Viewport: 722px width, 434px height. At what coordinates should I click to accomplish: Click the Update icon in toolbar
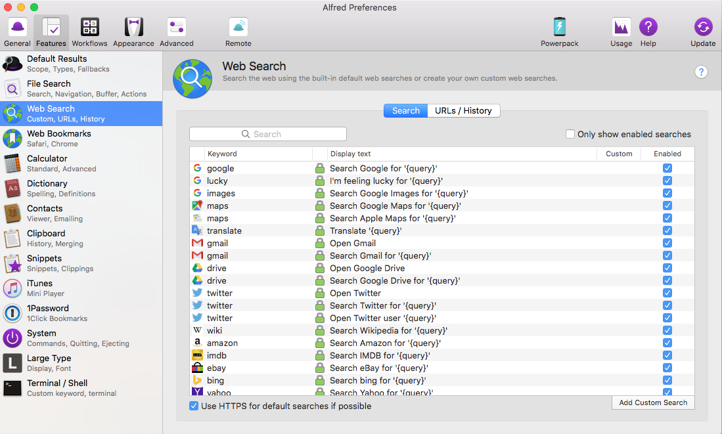[x=702, y=28]
